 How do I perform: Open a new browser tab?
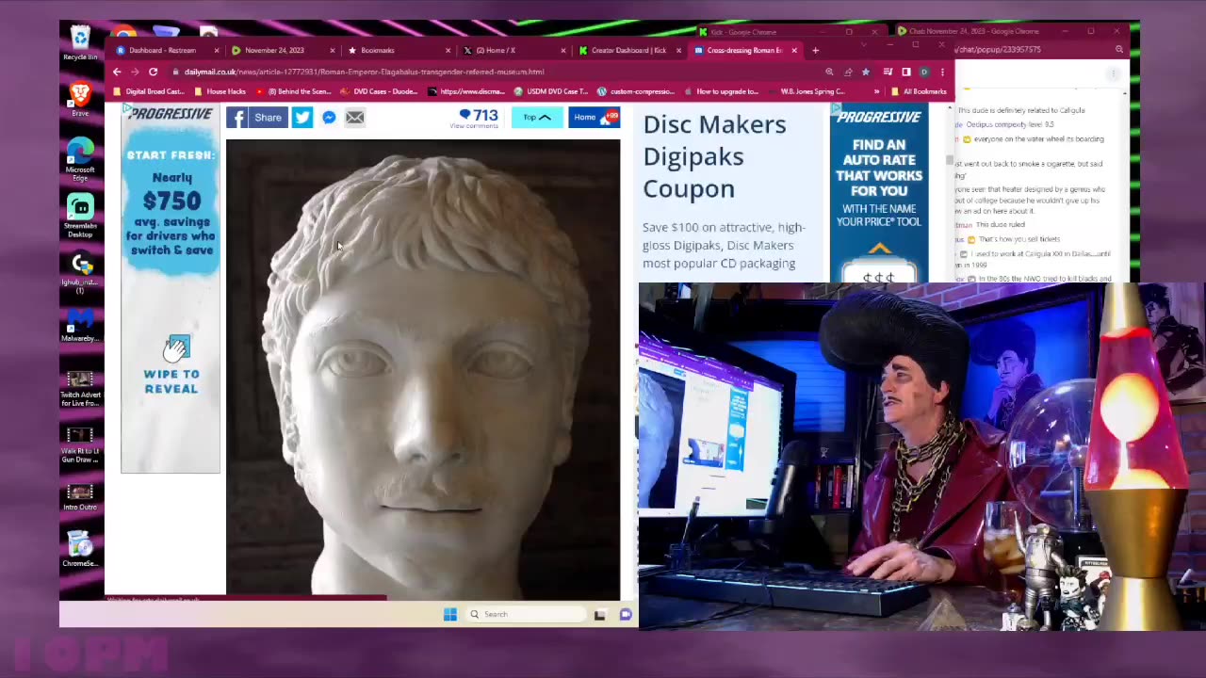pyautogui.click(x=815, y=50)
